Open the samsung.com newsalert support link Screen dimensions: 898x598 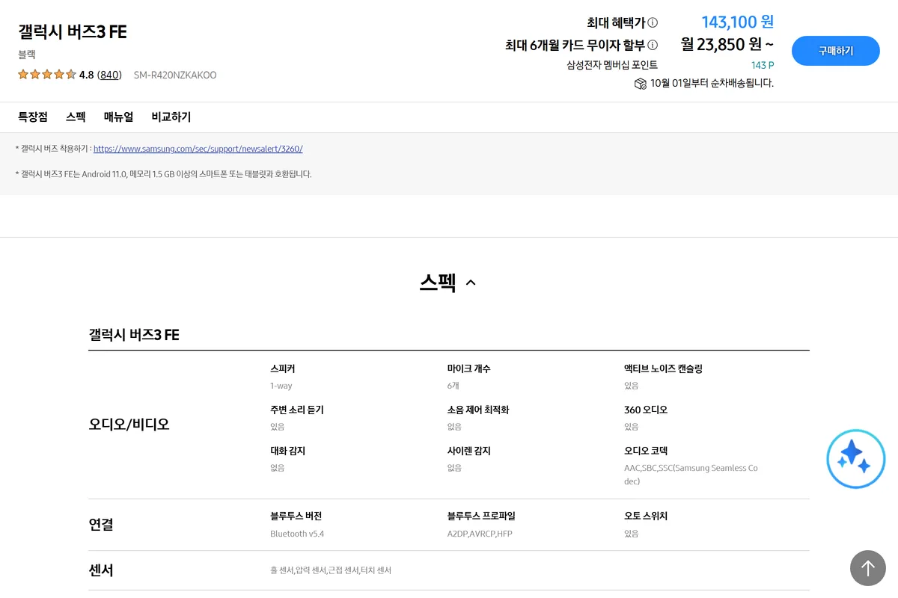[x=198, y=149]
